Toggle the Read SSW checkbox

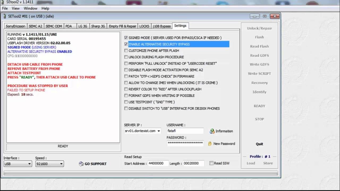[211, 163]
